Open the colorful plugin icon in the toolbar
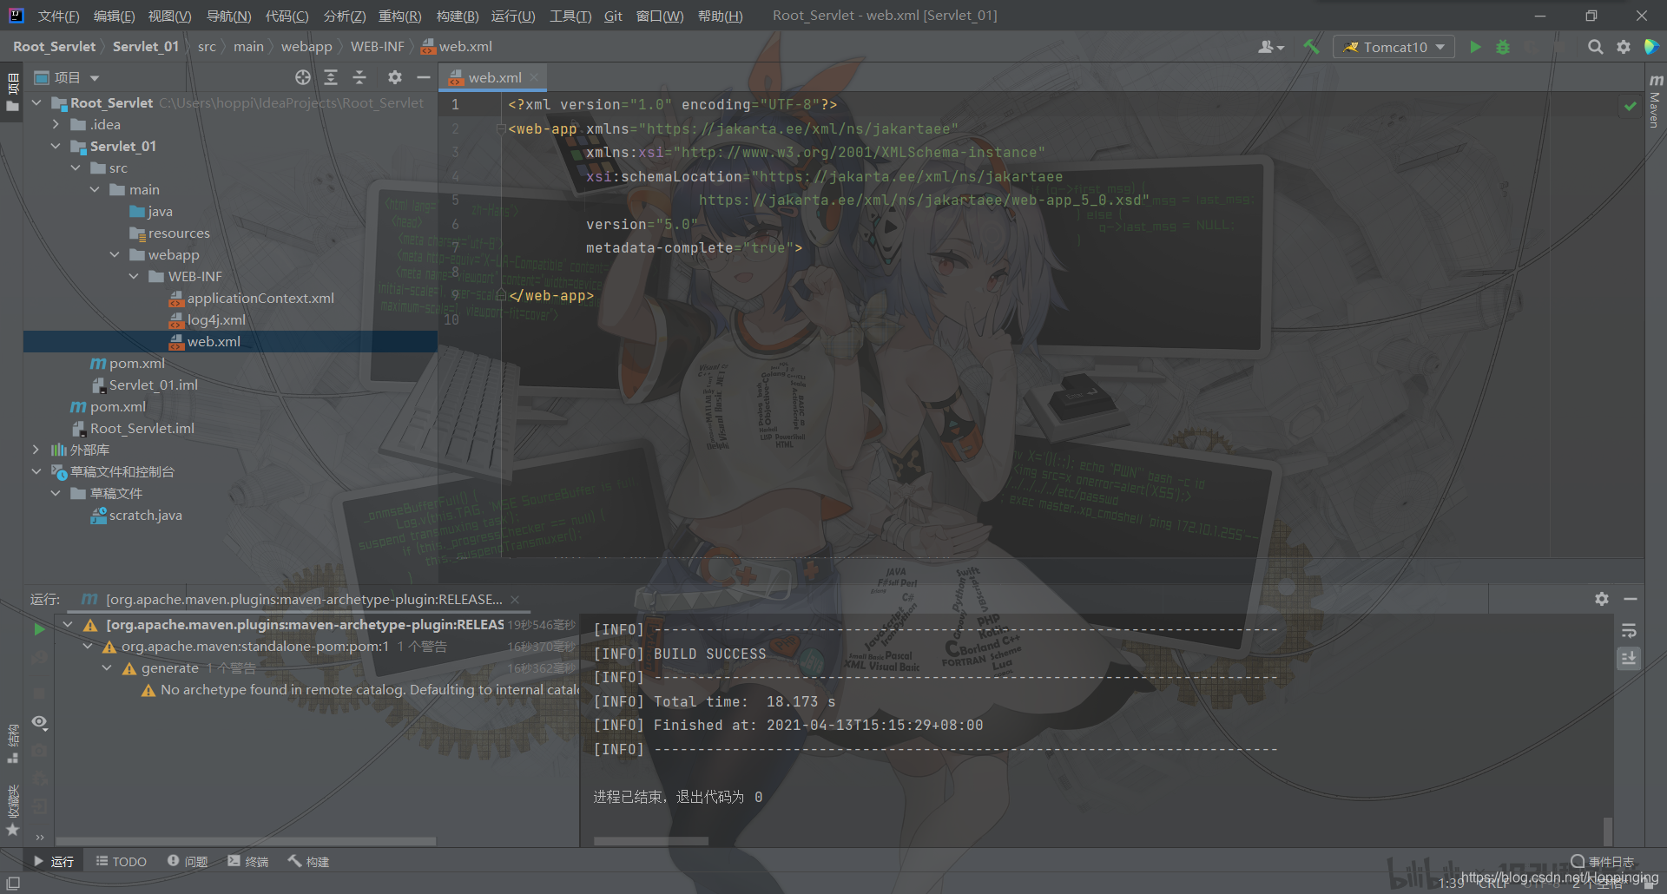The image size is (1667, 894). [1651, 47]
